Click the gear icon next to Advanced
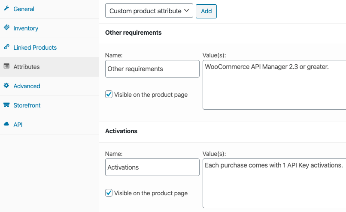 6,85
